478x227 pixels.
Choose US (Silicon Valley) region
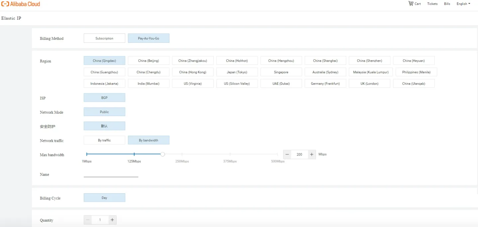pyautogui.click(x=237, y=84)
